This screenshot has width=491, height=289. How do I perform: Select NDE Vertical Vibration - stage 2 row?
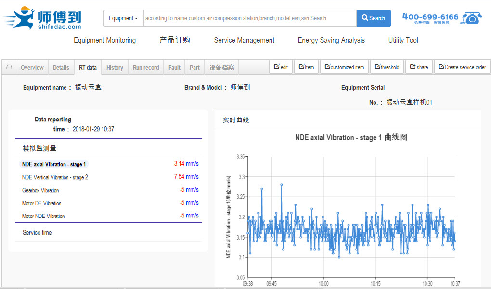tap(55, 177)
